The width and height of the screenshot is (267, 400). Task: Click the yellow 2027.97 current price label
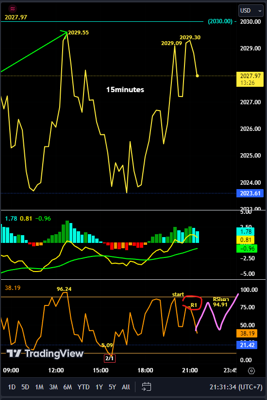pyautogui.click(x=250, y=79)
